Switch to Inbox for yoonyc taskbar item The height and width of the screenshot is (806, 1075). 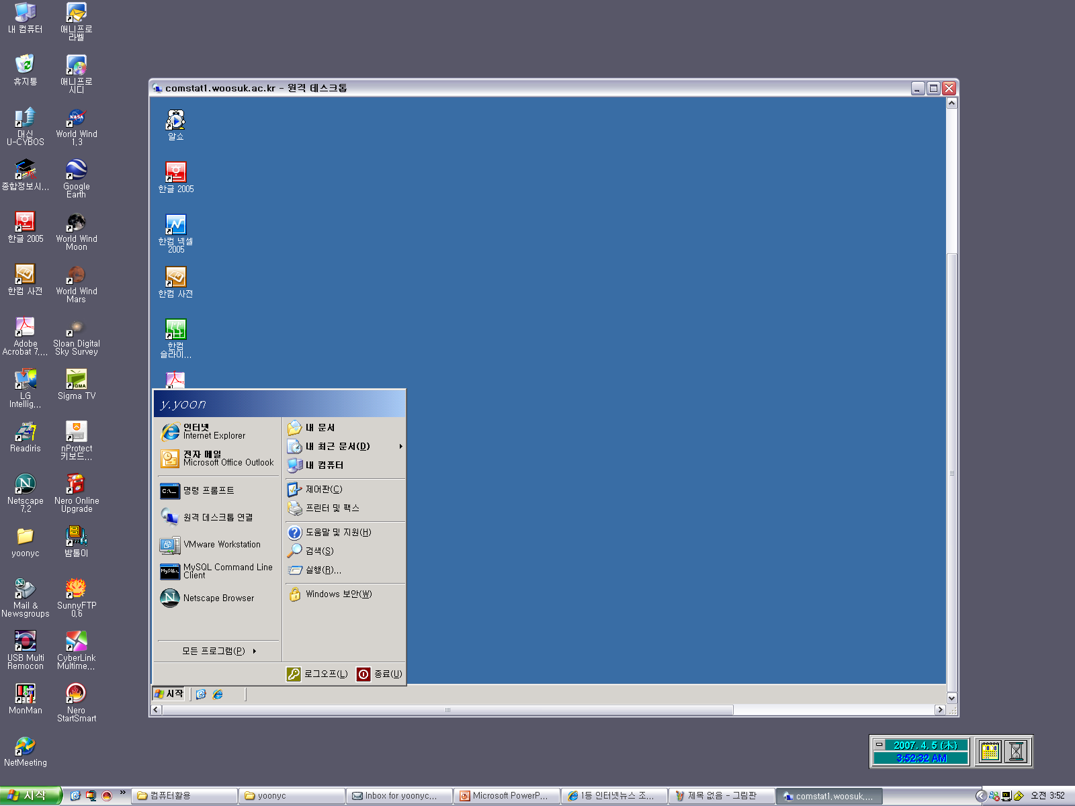pos(399,796)
